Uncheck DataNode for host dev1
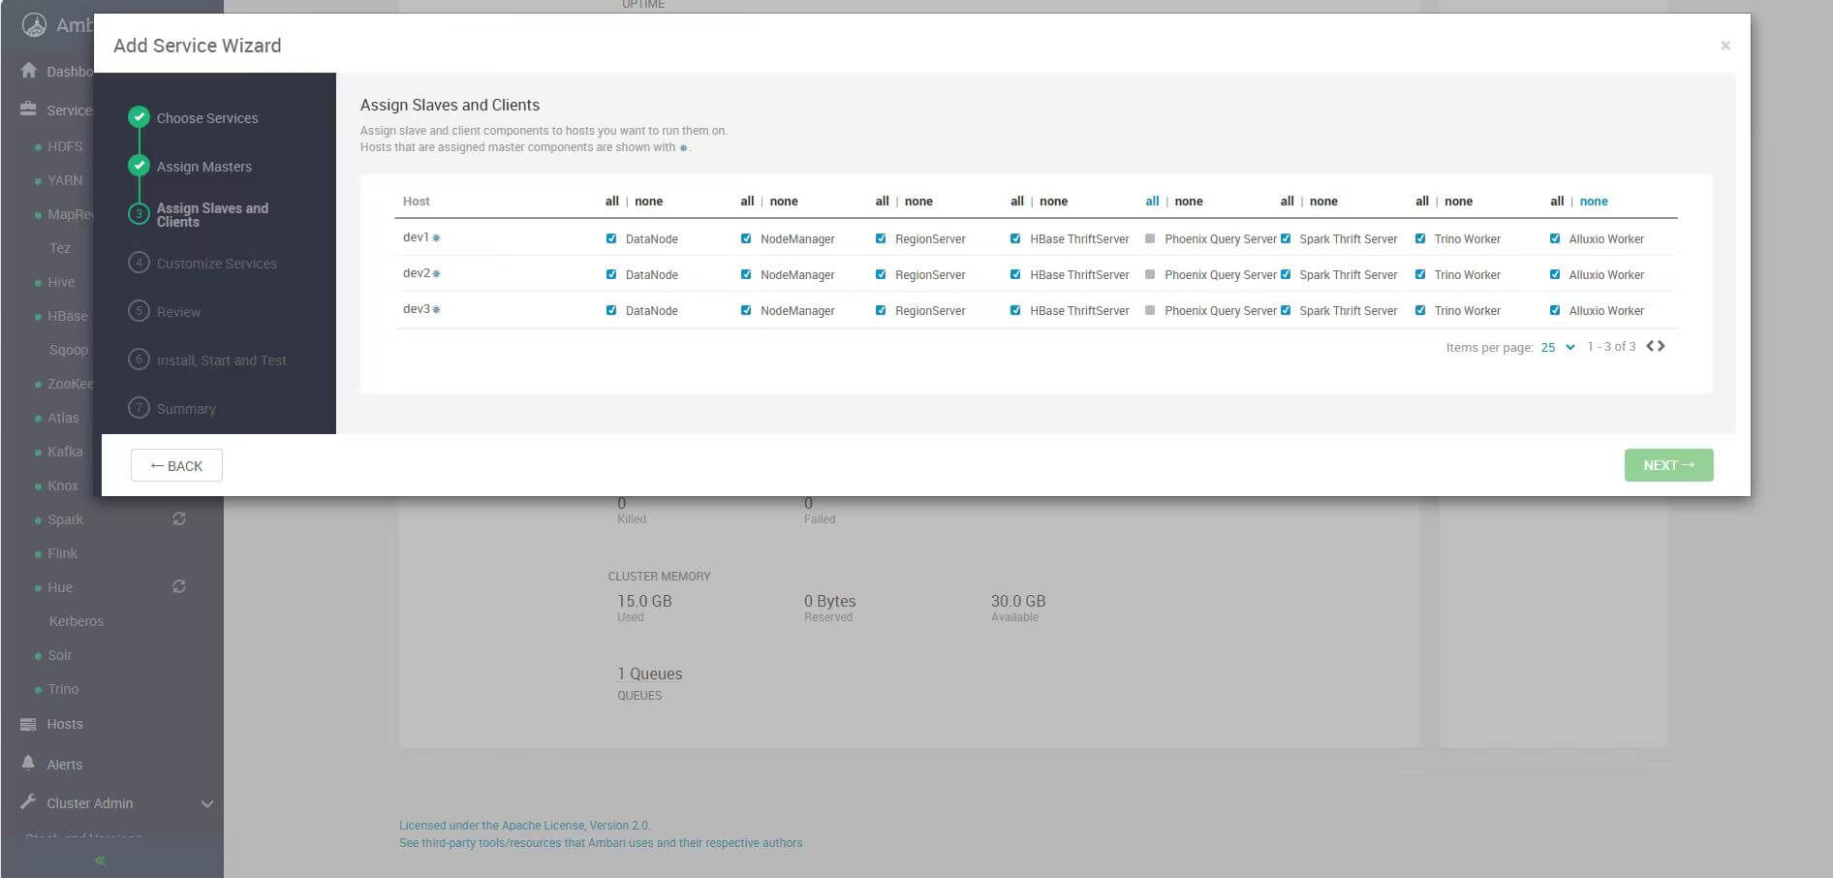 611,238
